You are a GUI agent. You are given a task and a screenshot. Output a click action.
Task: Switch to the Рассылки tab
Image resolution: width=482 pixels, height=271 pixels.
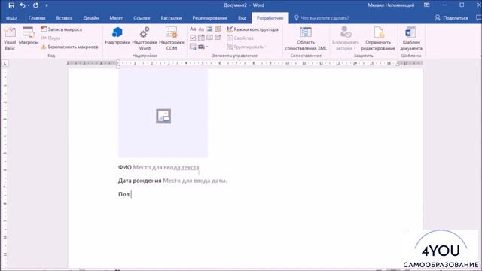point(171,18)
